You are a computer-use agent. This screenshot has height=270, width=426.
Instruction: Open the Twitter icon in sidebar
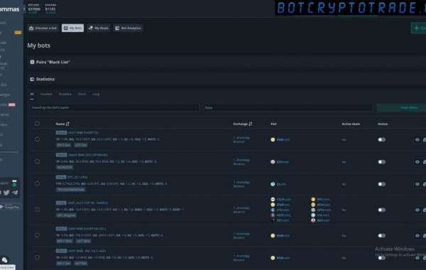6,193
